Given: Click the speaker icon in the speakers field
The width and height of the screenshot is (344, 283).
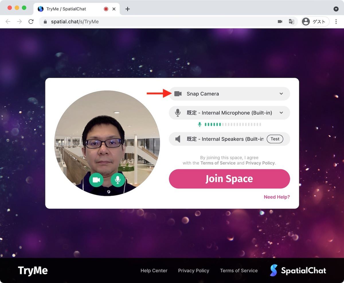Looking at the screenshot, I should [178, 139].
